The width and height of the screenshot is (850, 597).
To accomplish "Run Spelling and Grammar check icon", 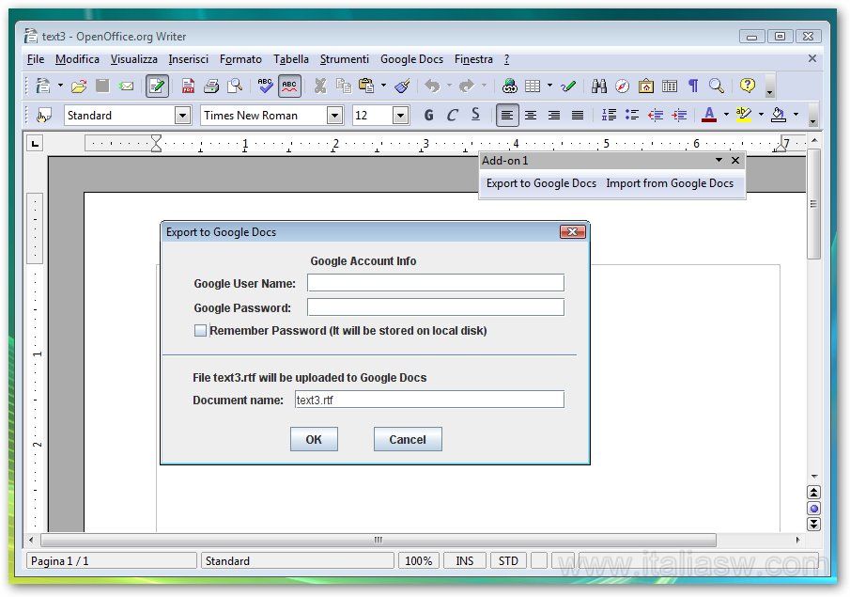I will tap(265, 86).
